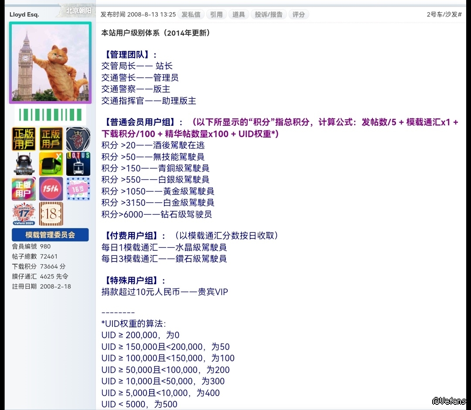Click the 发布时间 2008-8-13 13:25 timestamp

(x=138, y=14)
